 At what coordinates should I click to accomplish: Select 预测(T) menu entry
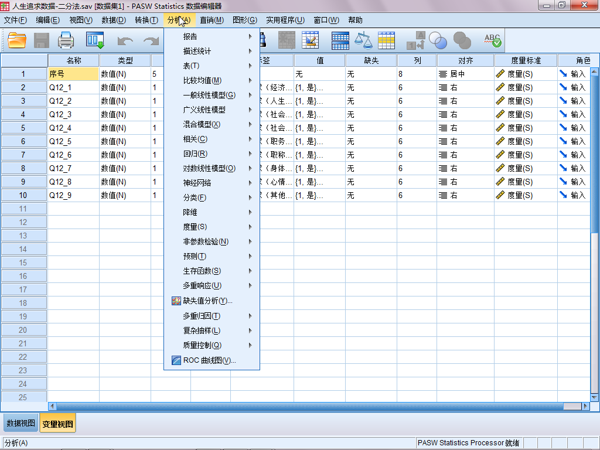[212, 257]
